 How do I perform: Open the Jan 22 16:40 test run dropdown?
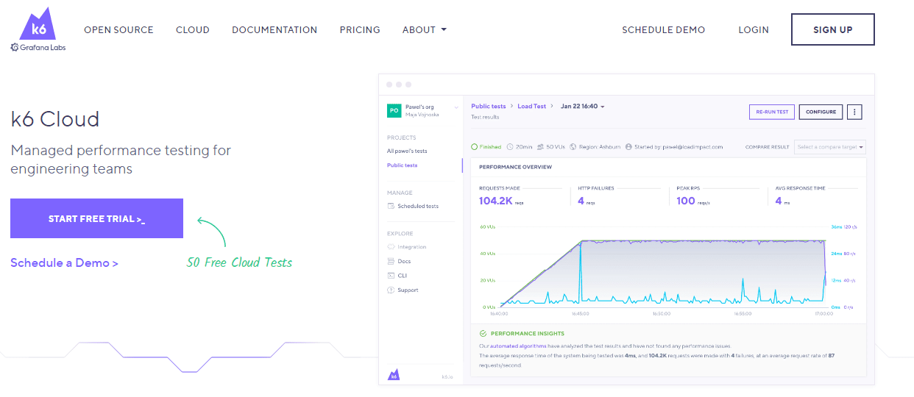pyautogui.click(x=582, y=107)
